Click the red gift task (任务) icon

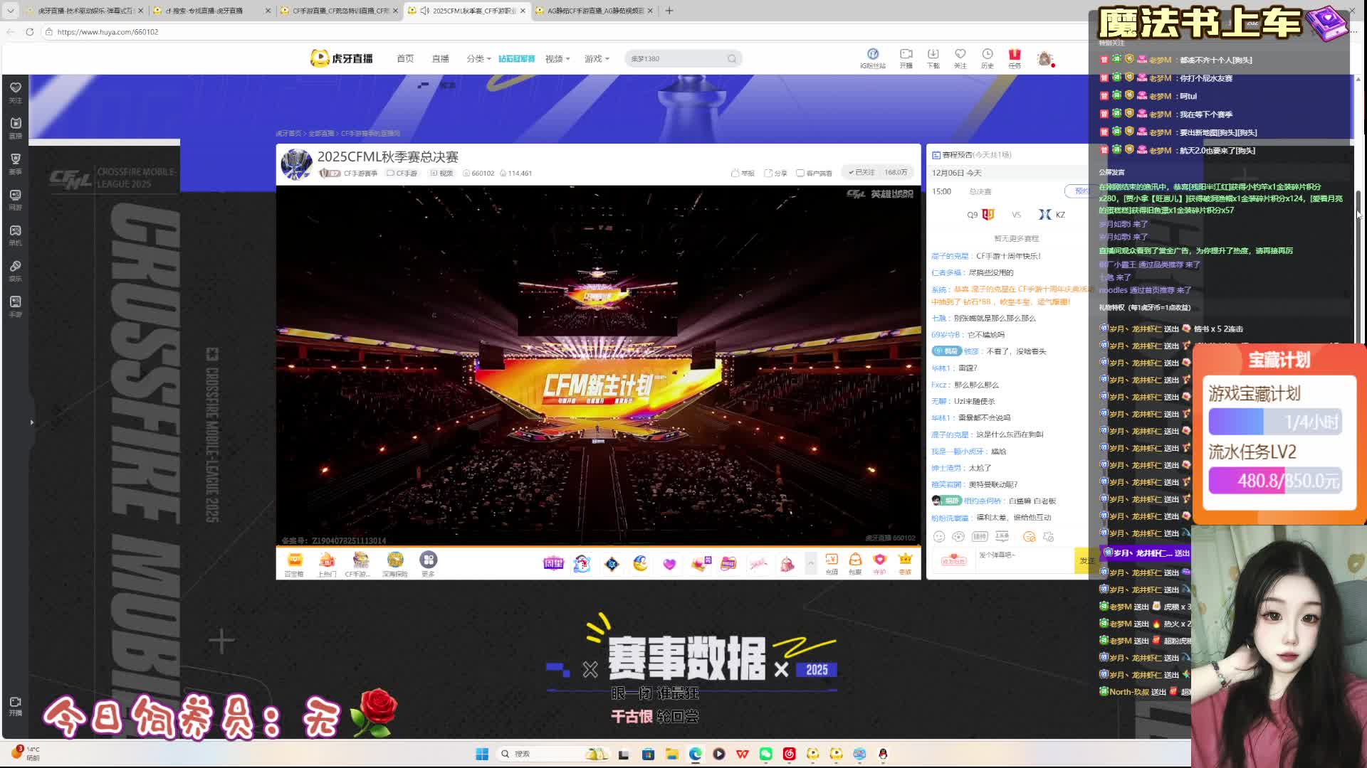pos(1015,58)
